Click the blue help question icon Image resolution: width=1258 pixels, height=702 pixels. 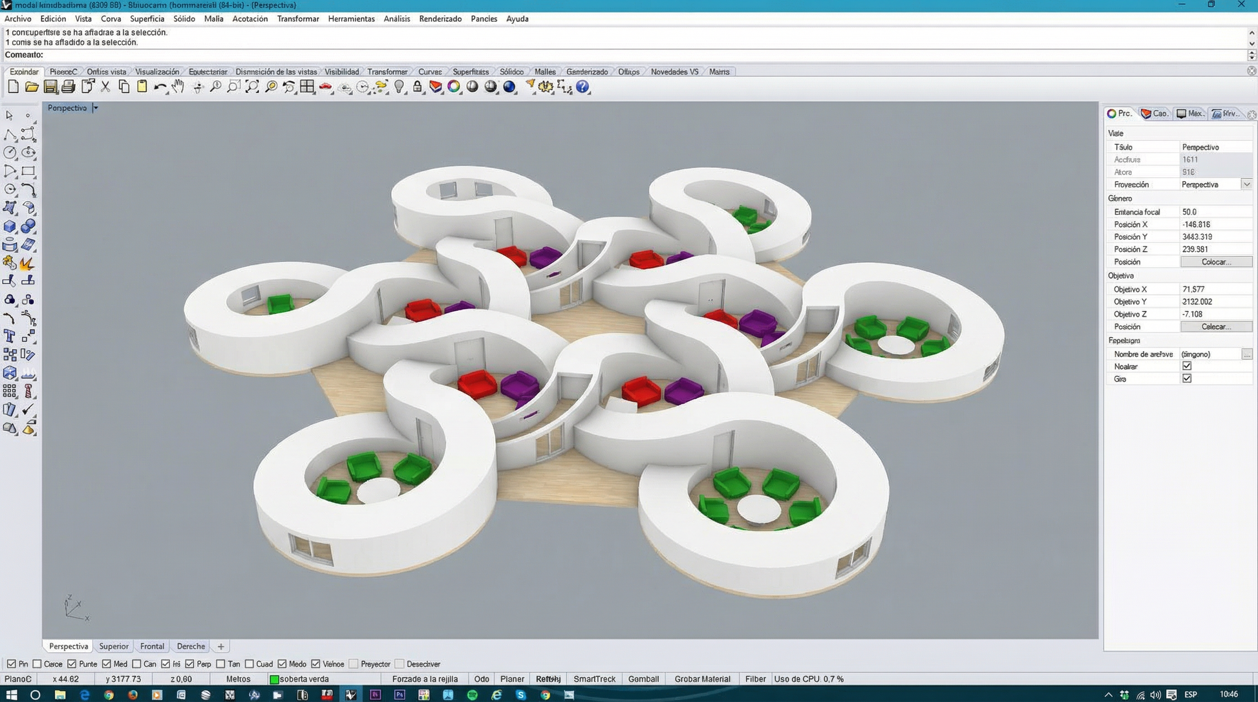tap(582, 87)
